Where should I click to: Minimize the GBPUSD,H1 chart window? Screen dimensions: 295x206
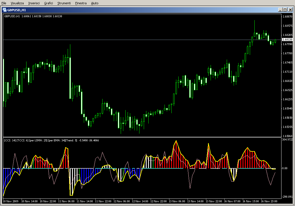(x=280, y=10)
